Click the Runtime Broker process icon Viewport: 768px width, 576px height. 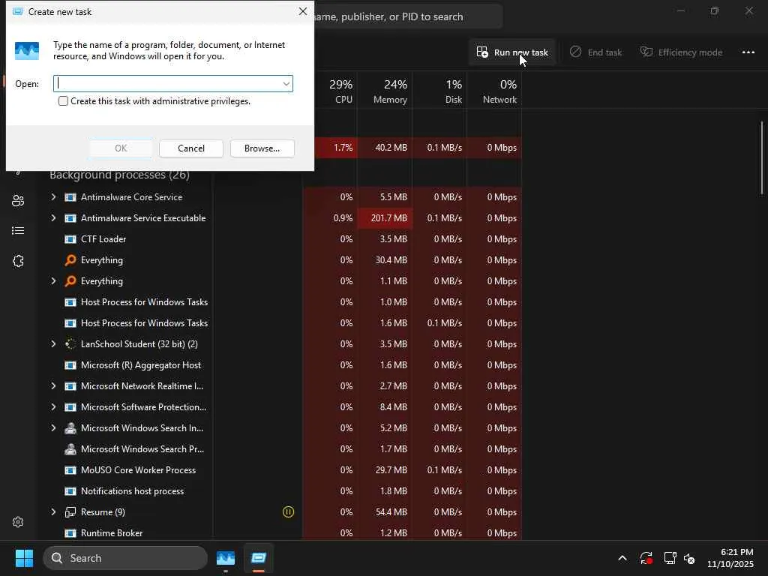(x=70, y=533)
